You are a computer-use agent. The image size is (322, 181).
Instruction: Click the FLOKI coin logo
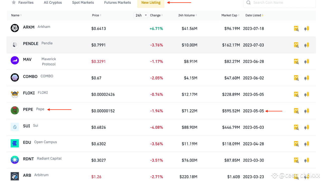(15, 94)
